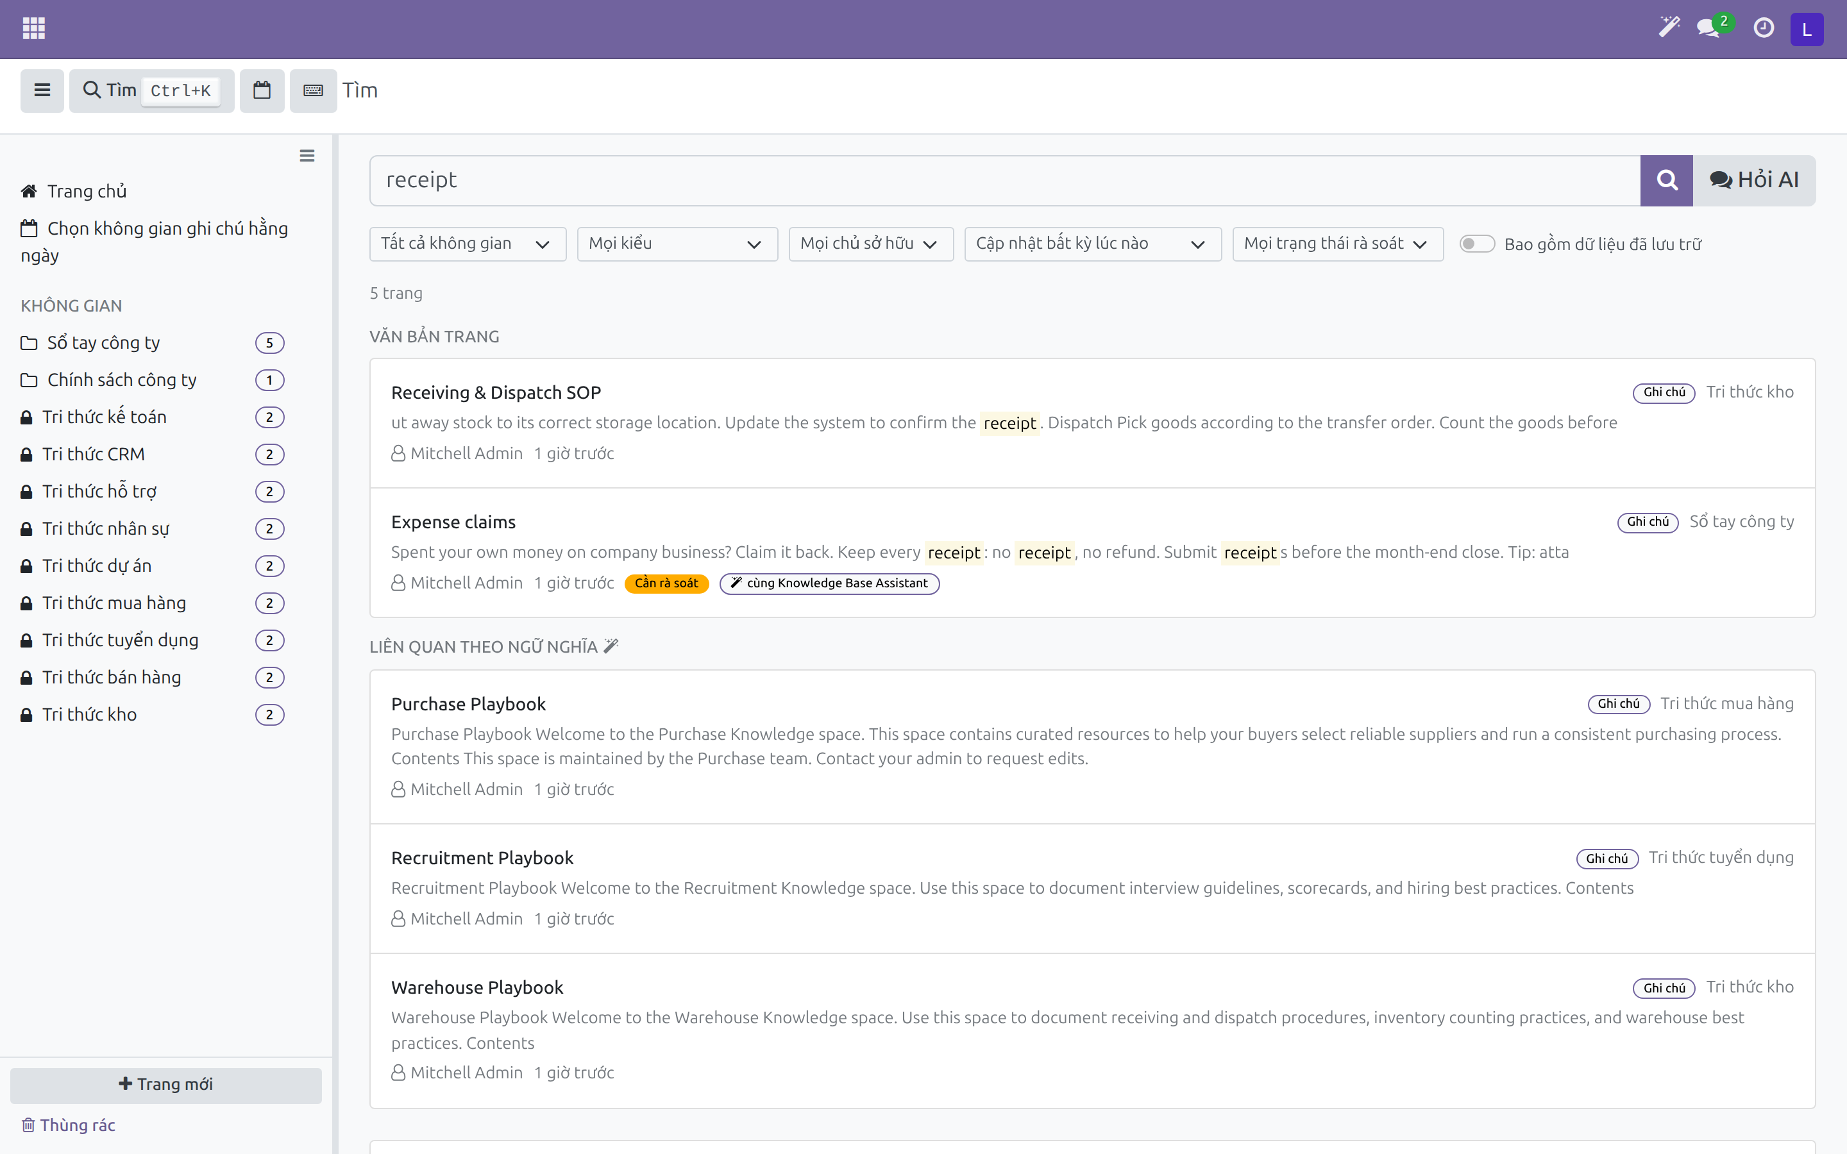Open the calendar toolbar button
The height and width of the screenshot is (1154, 1847).
(x=262, y=91)
